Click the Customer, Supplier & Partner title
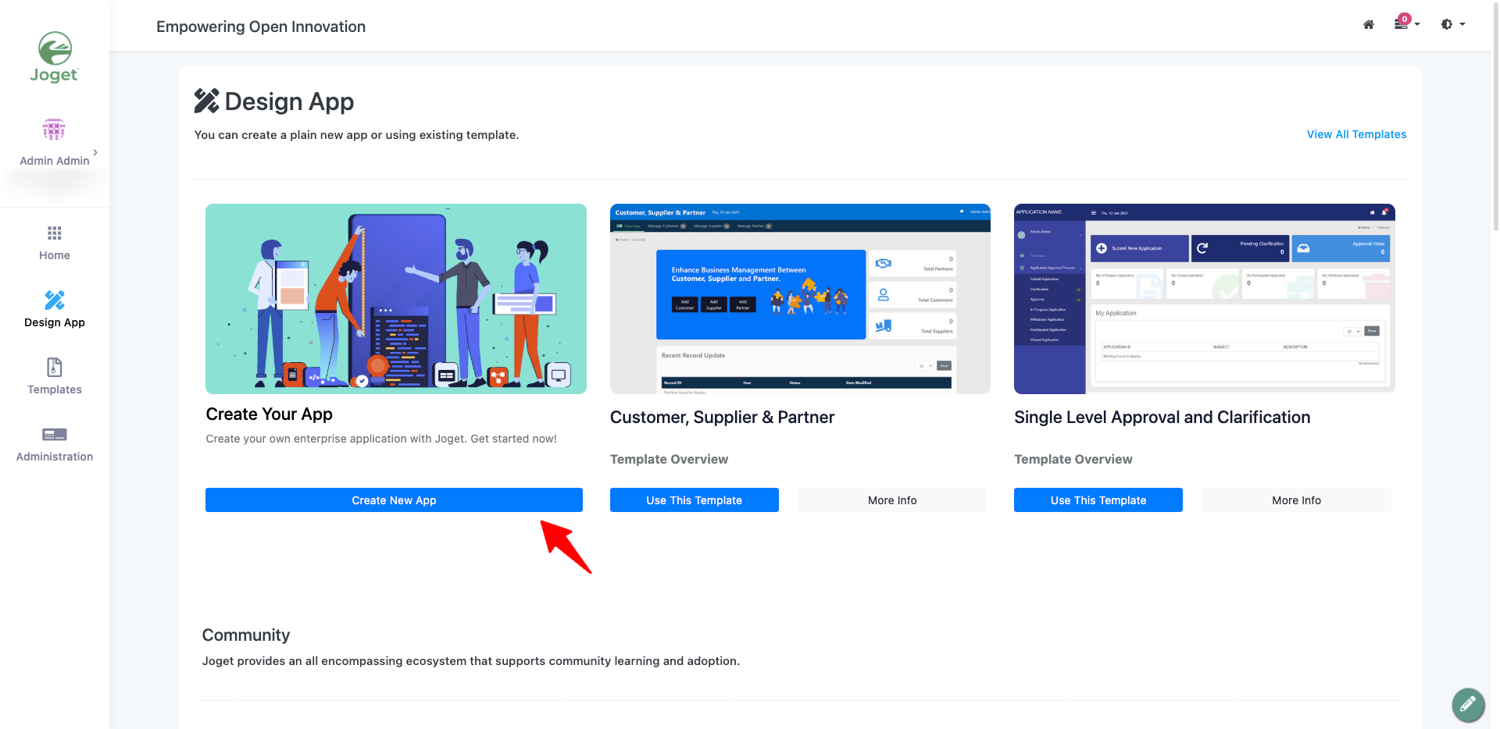The height and width of the screenshot is (729, 1500). coord(722,418)
